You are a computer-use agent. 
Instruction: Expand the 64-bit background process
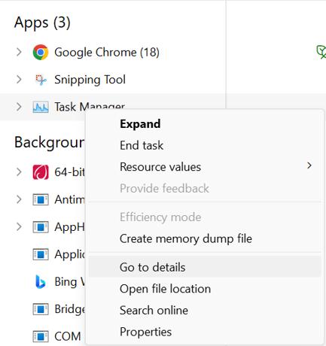pos(19,172)
